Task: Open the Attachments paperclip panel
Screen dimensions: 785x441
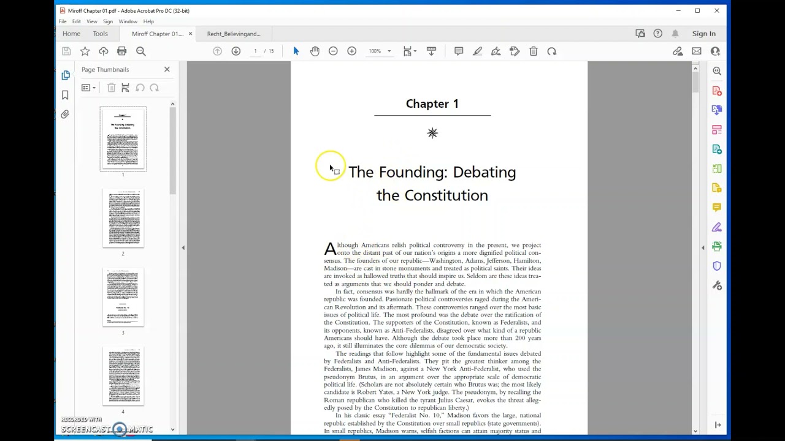Action: click(x=65, y=115)
